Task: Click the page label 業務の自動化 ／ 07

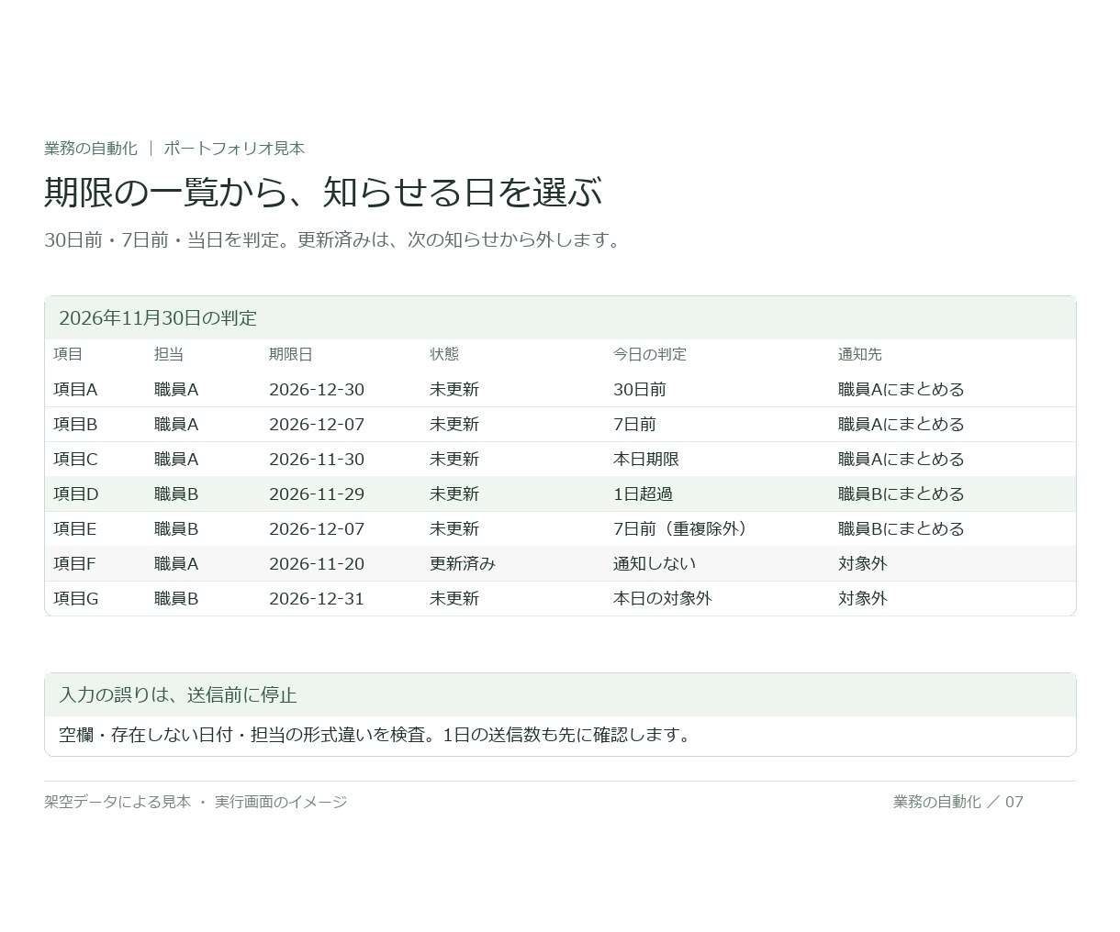Action: 958,802
